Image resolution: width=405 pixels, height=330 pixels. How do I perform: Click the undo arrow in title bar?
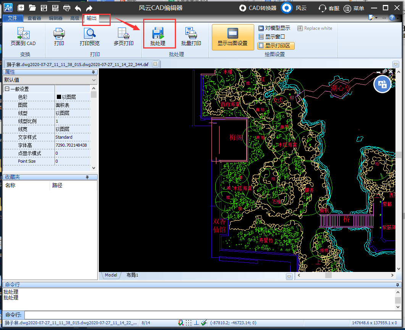[78, 8]
